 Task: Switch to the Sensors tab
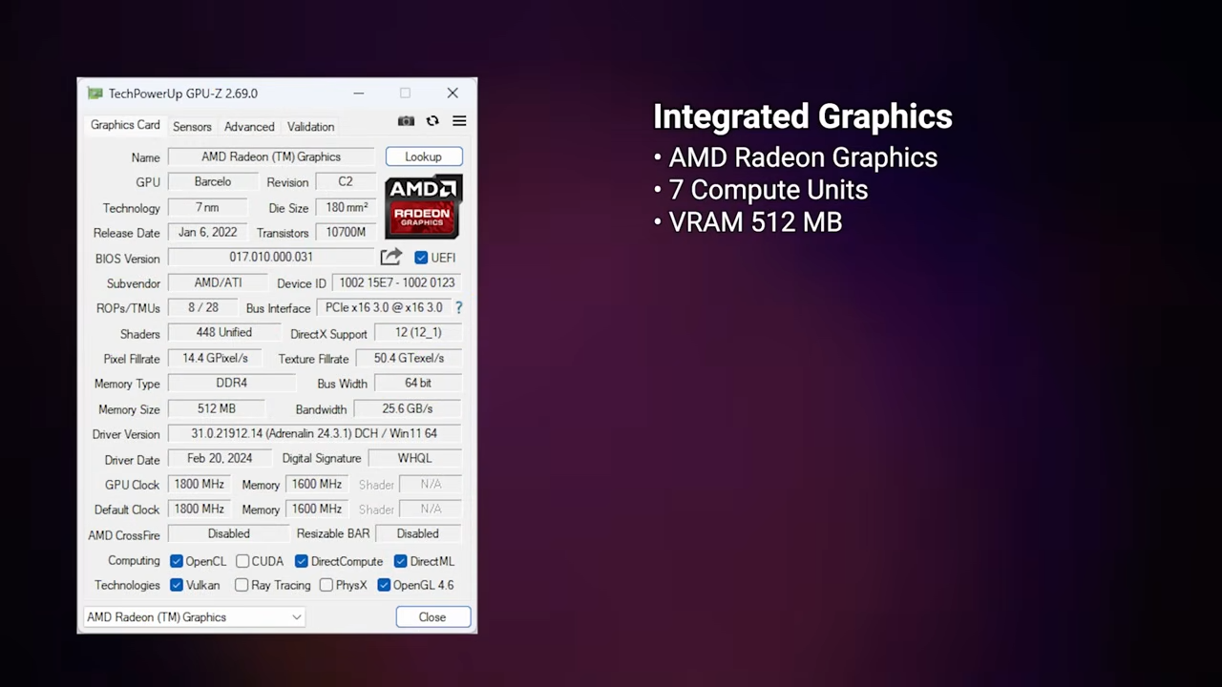192,127
